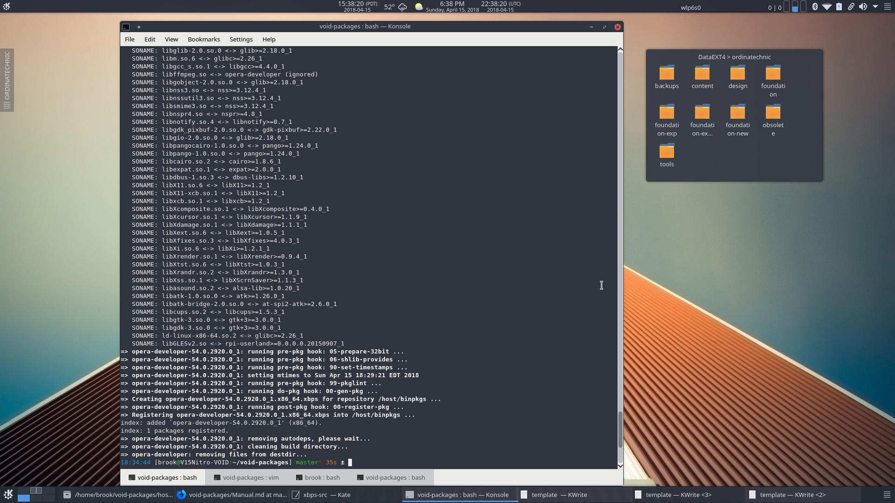Viewport: 895px width, 503px height.
Task: Click the sun-and-cloud weather icon by the date
Action: [x=419, y=7]
